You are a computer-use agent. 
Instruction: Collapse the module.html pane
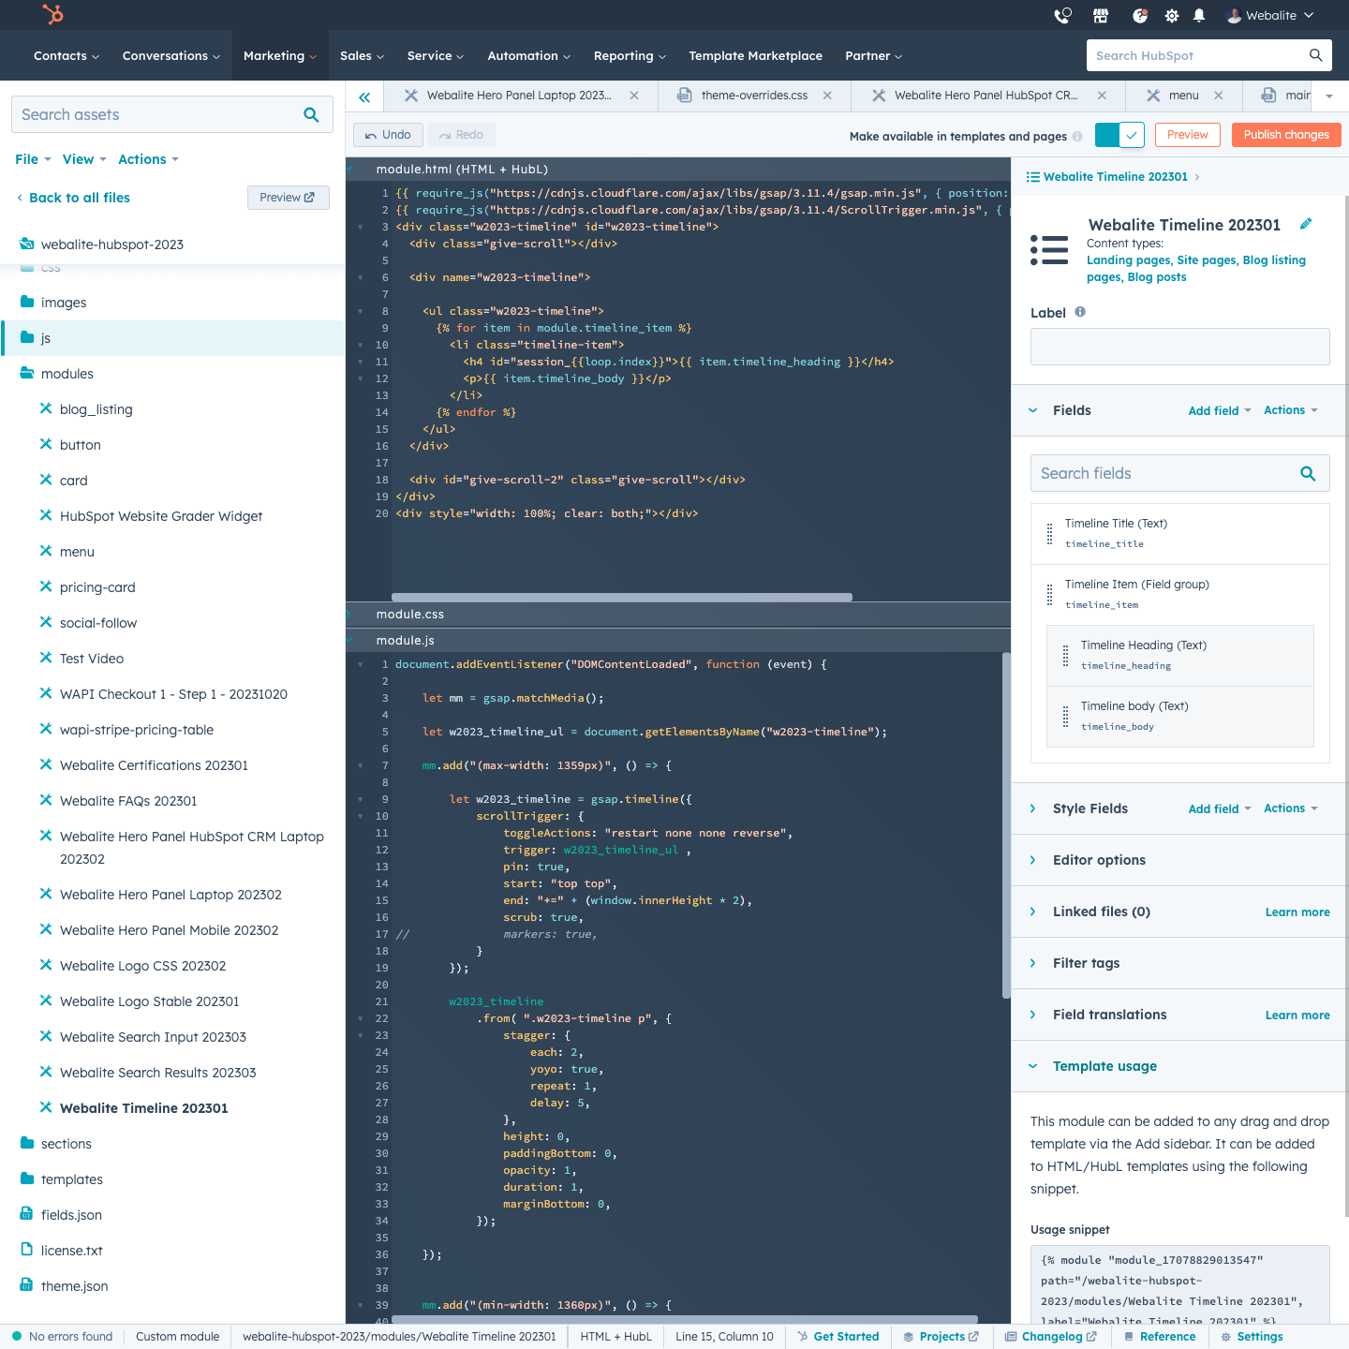(350, 170)
